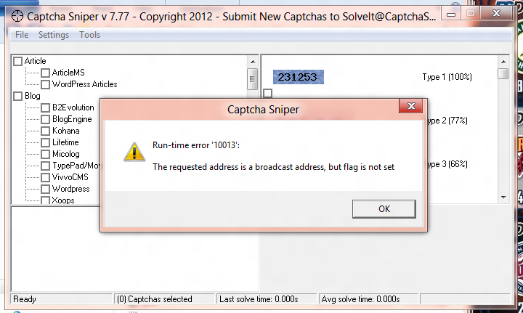This screenshot has height=313, width=523.
Task: Tick the checkbox below the 231253 captcha
Action: 267,94
